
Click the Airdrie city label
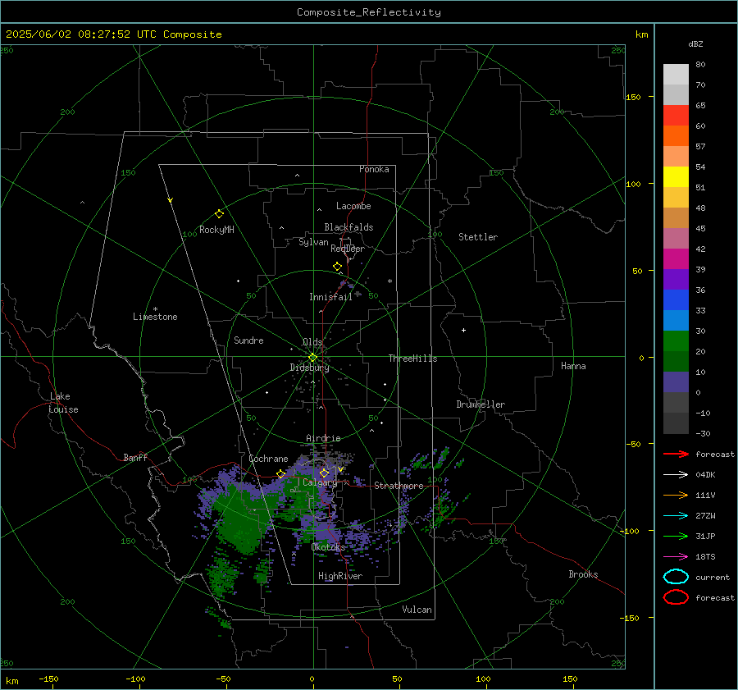[323, 438]
